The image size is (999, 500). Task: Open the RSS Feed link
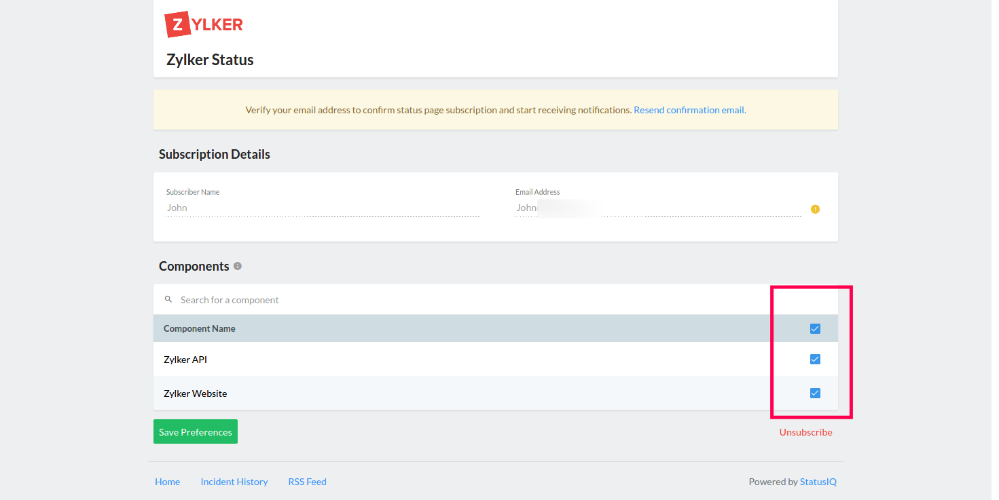307,482
